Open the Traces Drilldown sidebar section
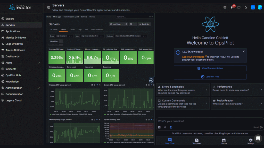The width and height of the screenshot is (264, 148). pyautogui.click(x=16, y=50)
